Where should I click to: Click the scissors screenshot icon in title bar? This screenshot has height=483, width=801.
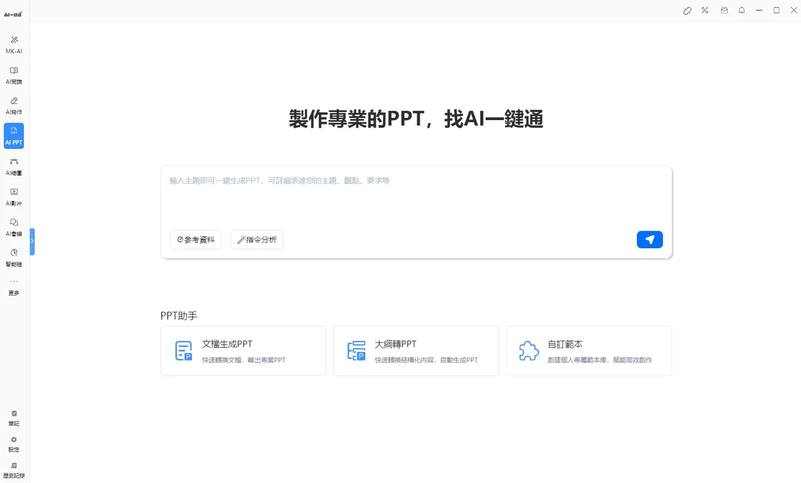pos(705,11)
